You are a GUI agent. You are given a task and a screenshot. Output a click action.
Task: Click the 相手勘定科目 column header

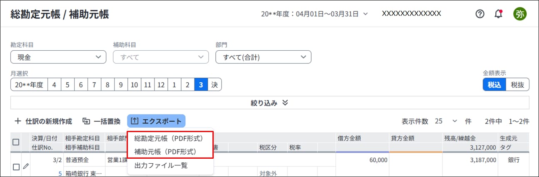click(82, 138)
